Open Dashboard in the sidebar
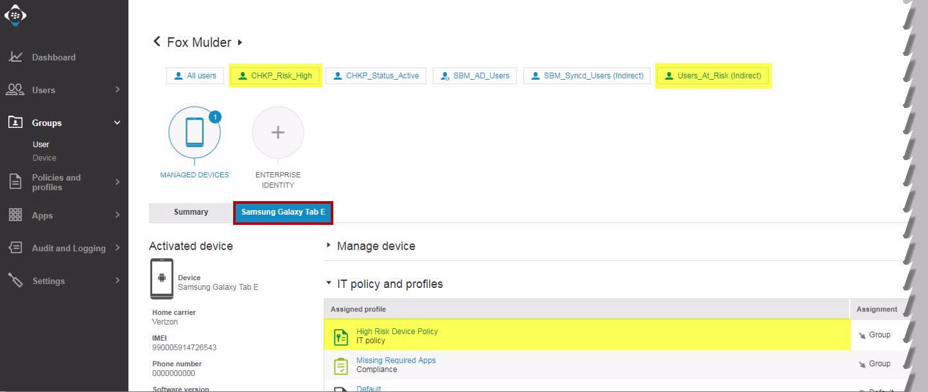 [54, 57]
